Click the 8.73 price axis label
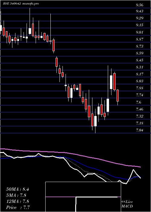 140,46
